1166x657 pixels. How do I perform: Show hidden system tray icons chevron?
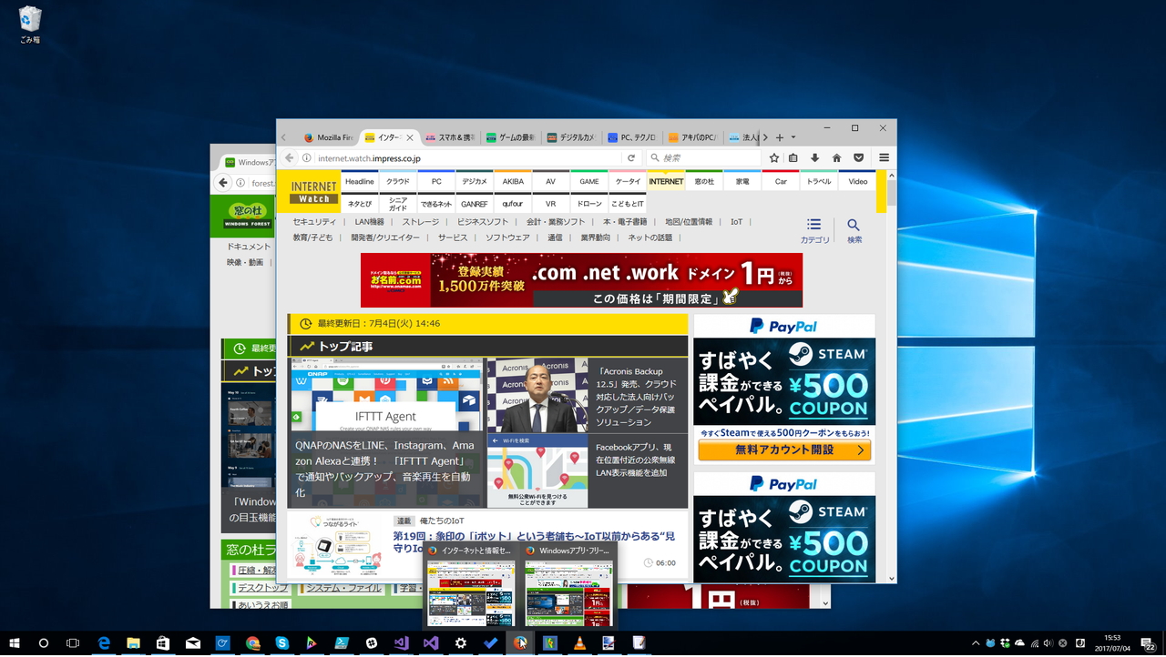coord(976,643)
